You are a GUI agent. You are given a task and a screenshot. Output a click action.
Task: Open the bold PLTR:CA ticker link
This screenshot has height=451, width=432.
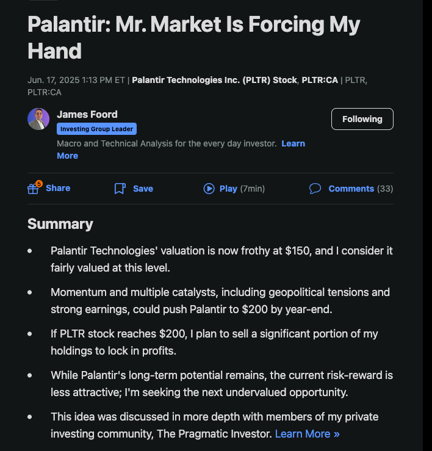[x=320, y=80]
